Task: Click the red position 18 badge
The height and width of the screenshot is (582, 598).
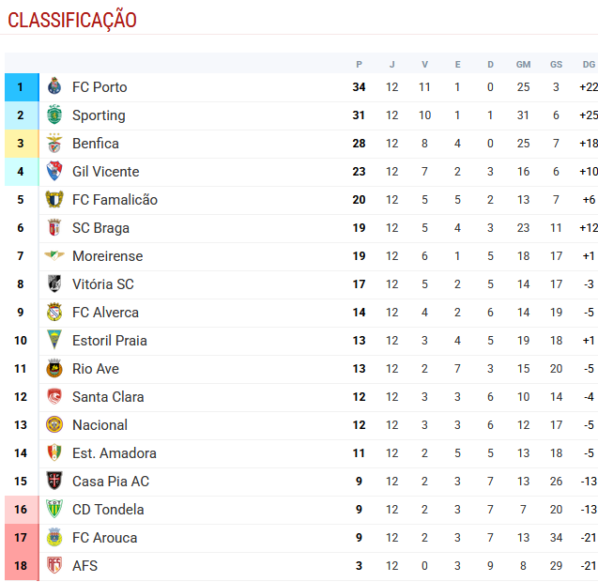Action: pyautogui.click(x=21, y=566)
